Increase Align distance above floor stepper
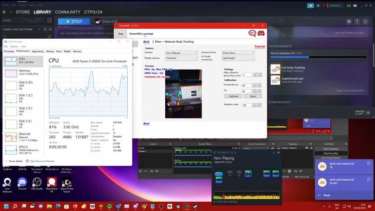The width and height of the screenshot is (375, 211). [255, 75]
